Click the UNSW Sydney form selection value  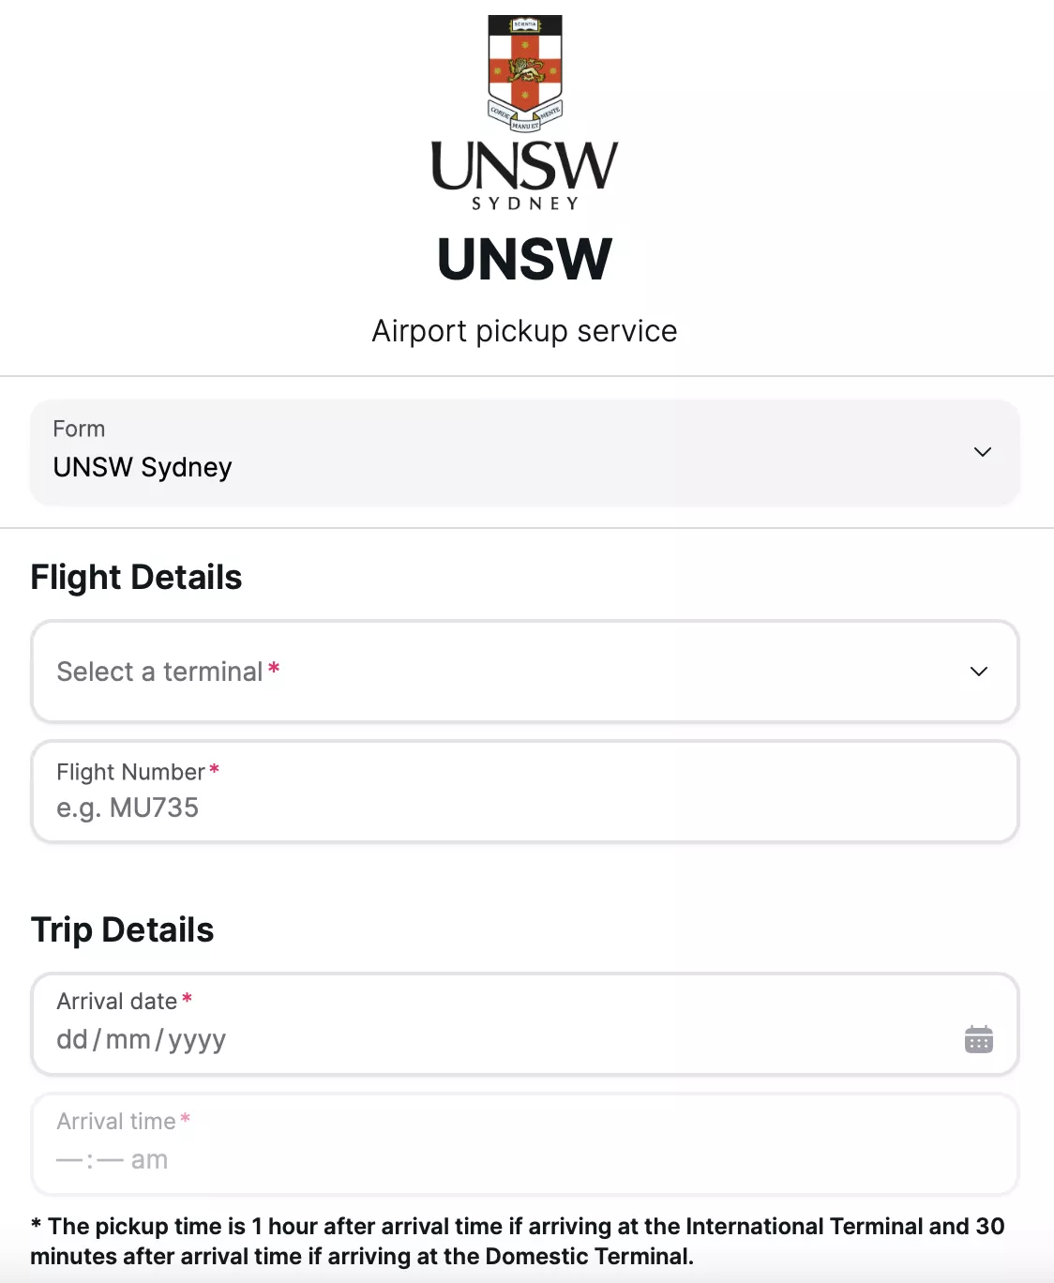point(143,467)
